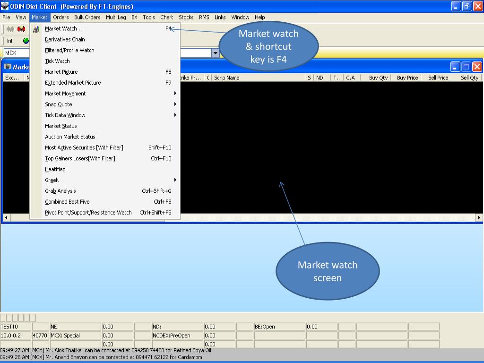Screen dimensions: 484x363
Task: Select Top Gainers Losers[With Filter]
Action: pos(105,158)
